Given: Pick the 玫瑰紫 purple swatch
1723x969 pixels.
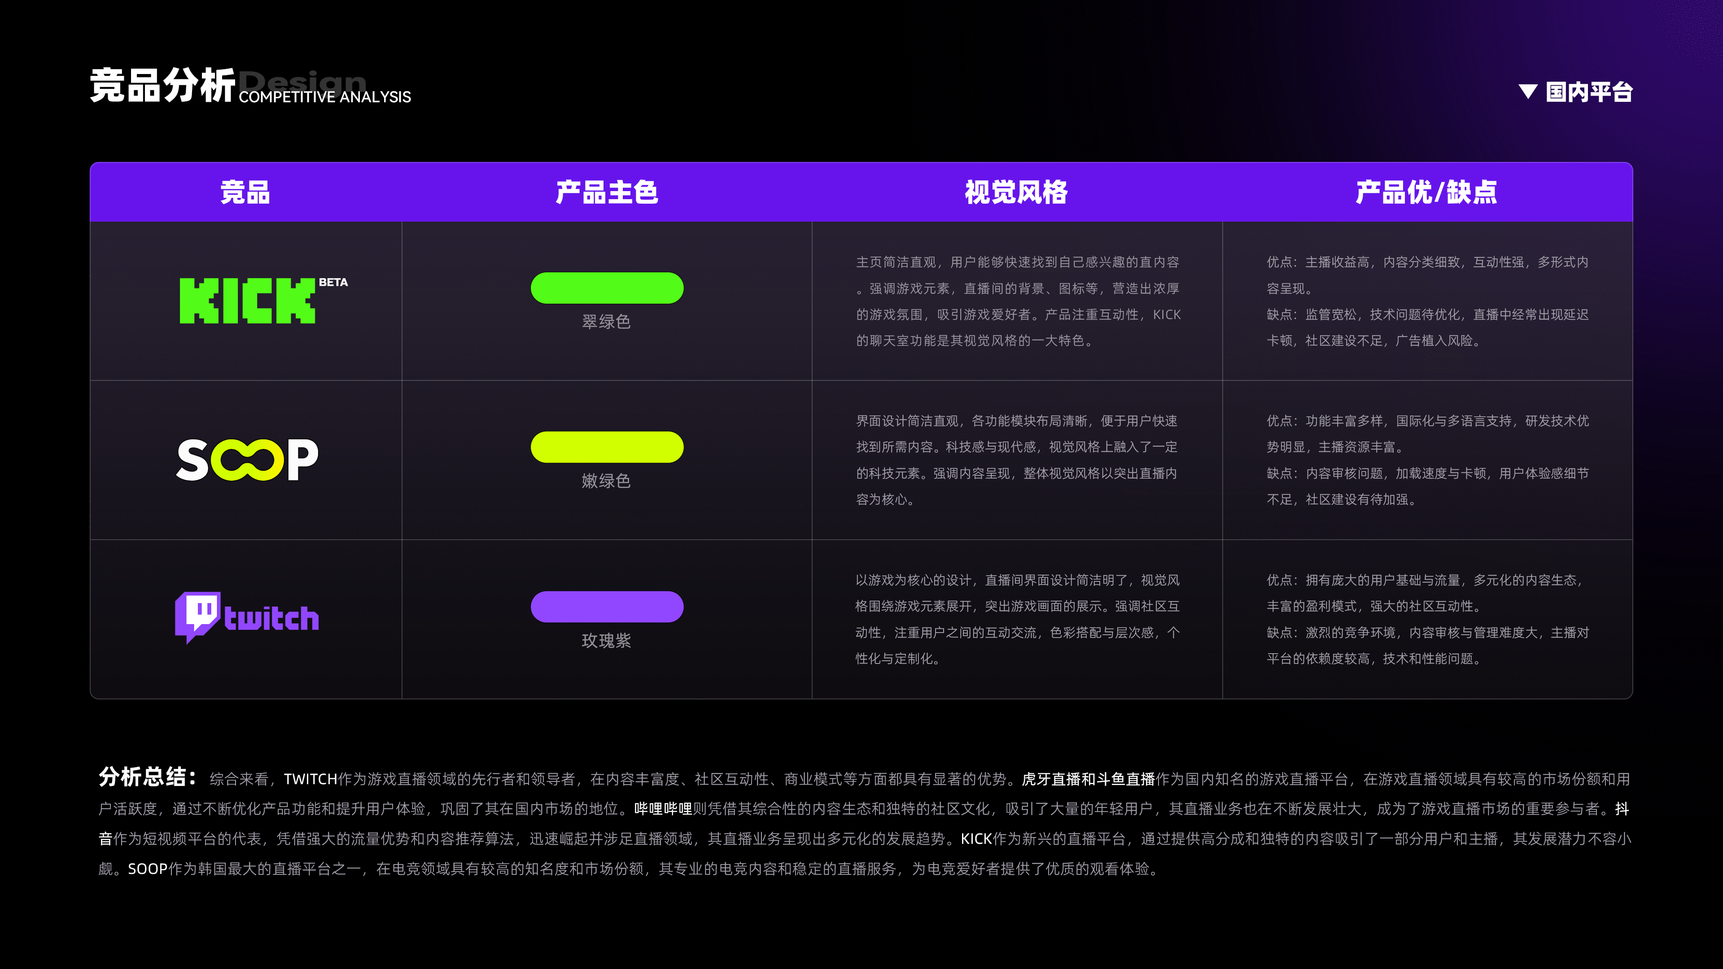Looking at the screenshot, I should (607, 607).
